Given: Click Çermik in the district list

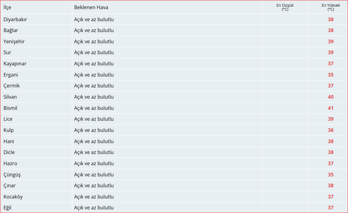Looking at the screenshot, I should click(12, 86).
